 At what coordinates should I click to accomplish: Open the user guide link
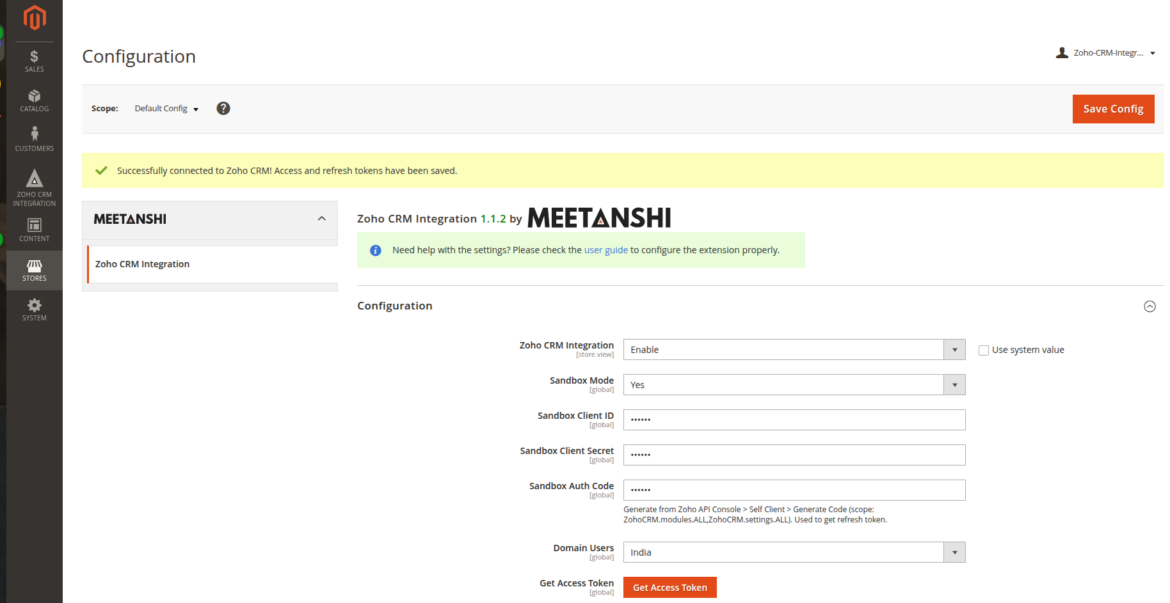(x=605, y=250)
